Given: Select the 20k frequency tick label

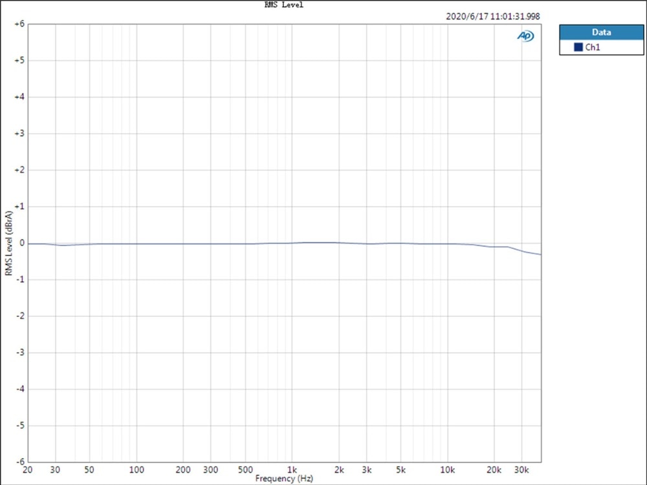Looking at the screenshot, I should pyautogui.click(x=494, y=469).
